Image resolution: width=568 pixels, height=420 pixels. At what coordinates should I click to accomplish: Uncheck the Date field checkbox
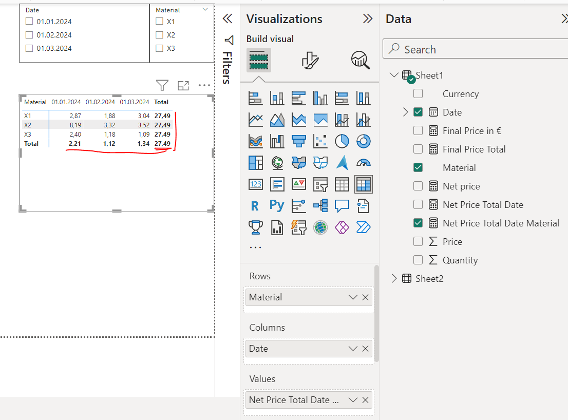tap(418, 112)
